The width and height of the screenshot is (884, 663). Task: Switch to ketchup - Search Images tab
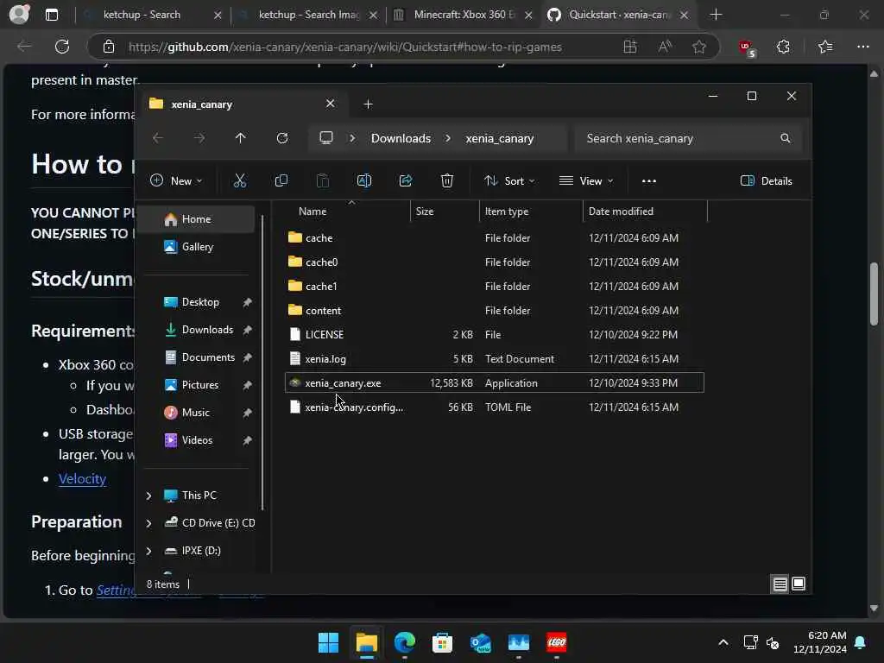(309, 15)
